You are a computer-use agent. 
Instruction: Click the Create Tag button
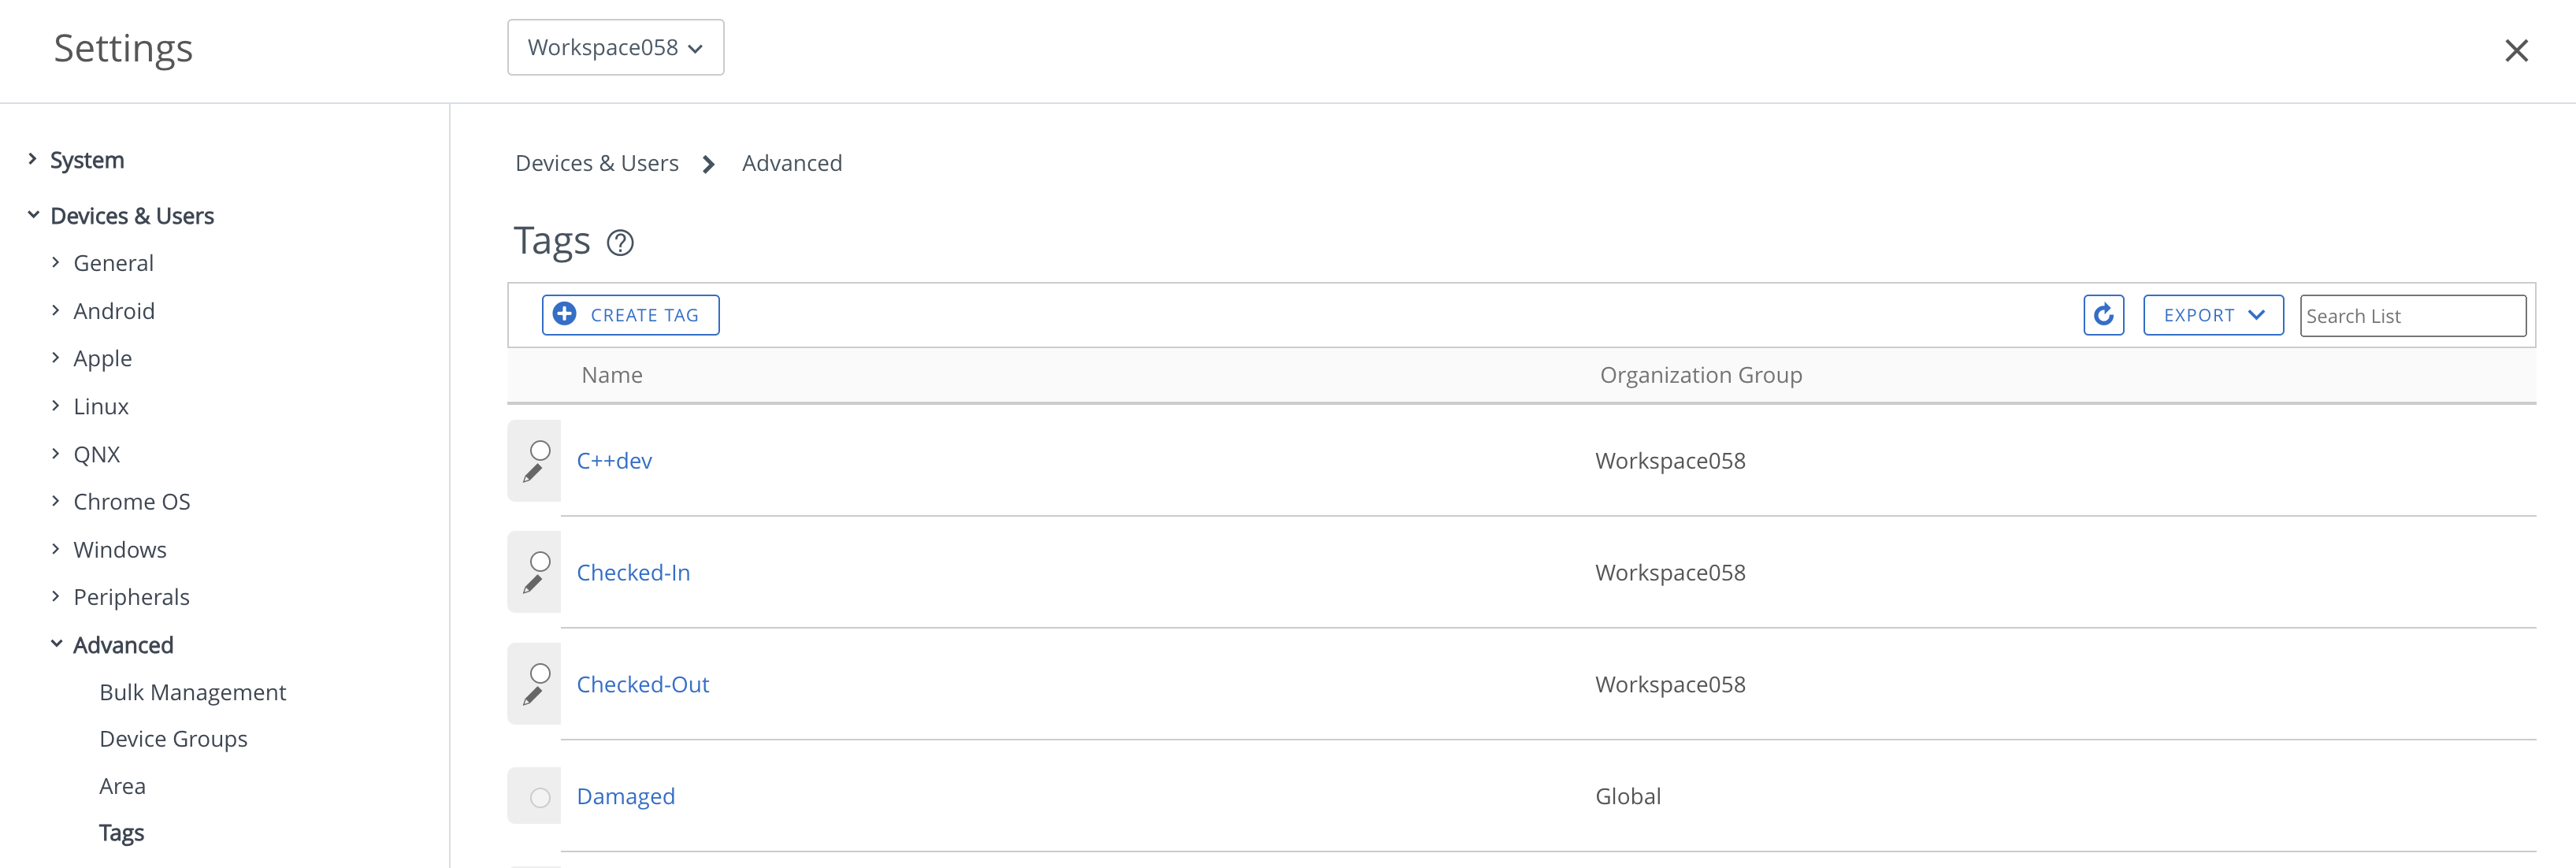click(x=630, y=315)
